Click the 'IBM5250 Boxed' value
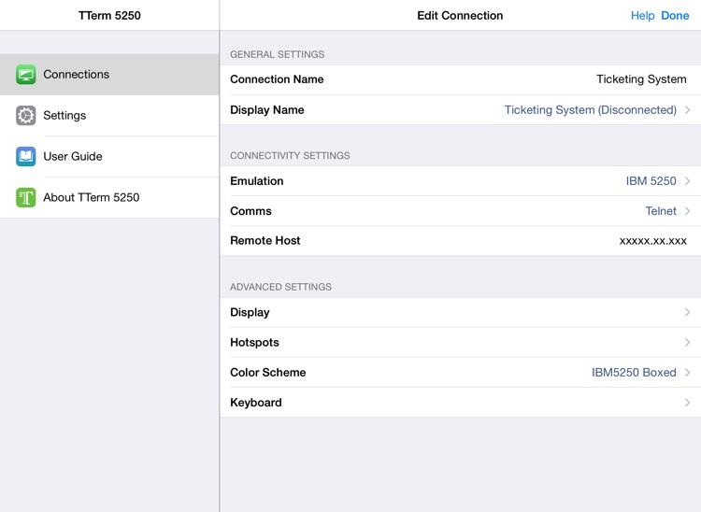 coord(634,372)
